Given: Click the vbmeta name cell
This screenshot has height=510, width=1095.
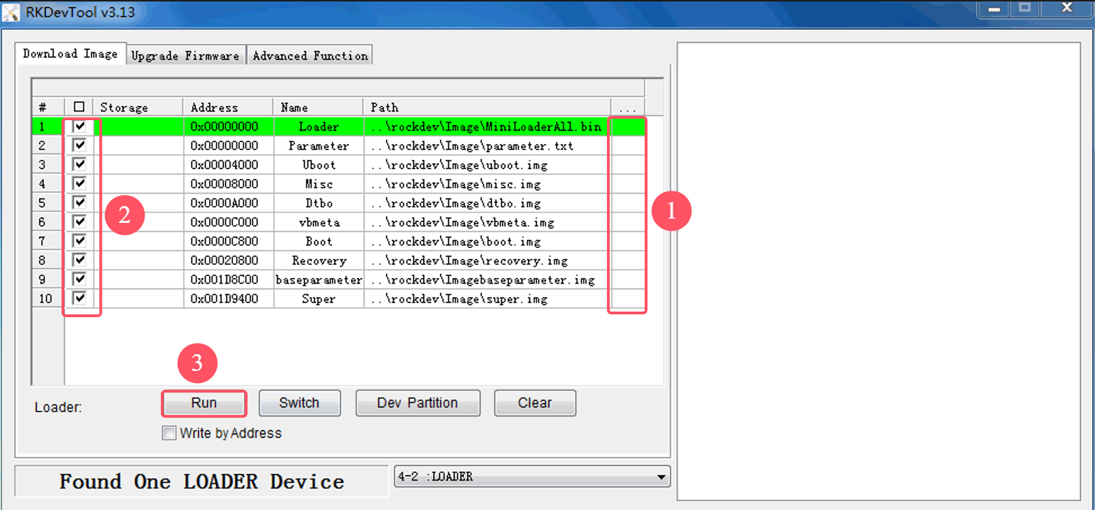Looking at the screenshot, I should coord(318,222).
